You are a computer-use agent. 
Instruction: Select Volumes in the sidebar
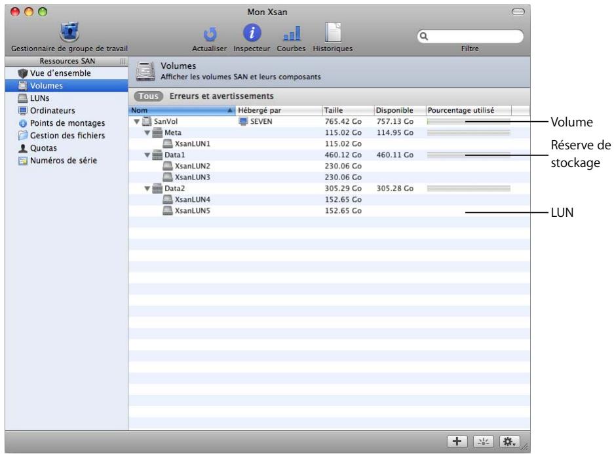[67, 86]
